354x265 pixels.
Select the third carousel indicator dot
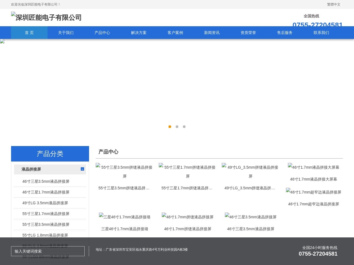(x=184, y=127)
